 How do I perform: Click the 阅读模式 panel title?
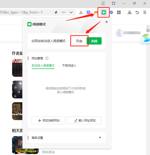[39, 24]
